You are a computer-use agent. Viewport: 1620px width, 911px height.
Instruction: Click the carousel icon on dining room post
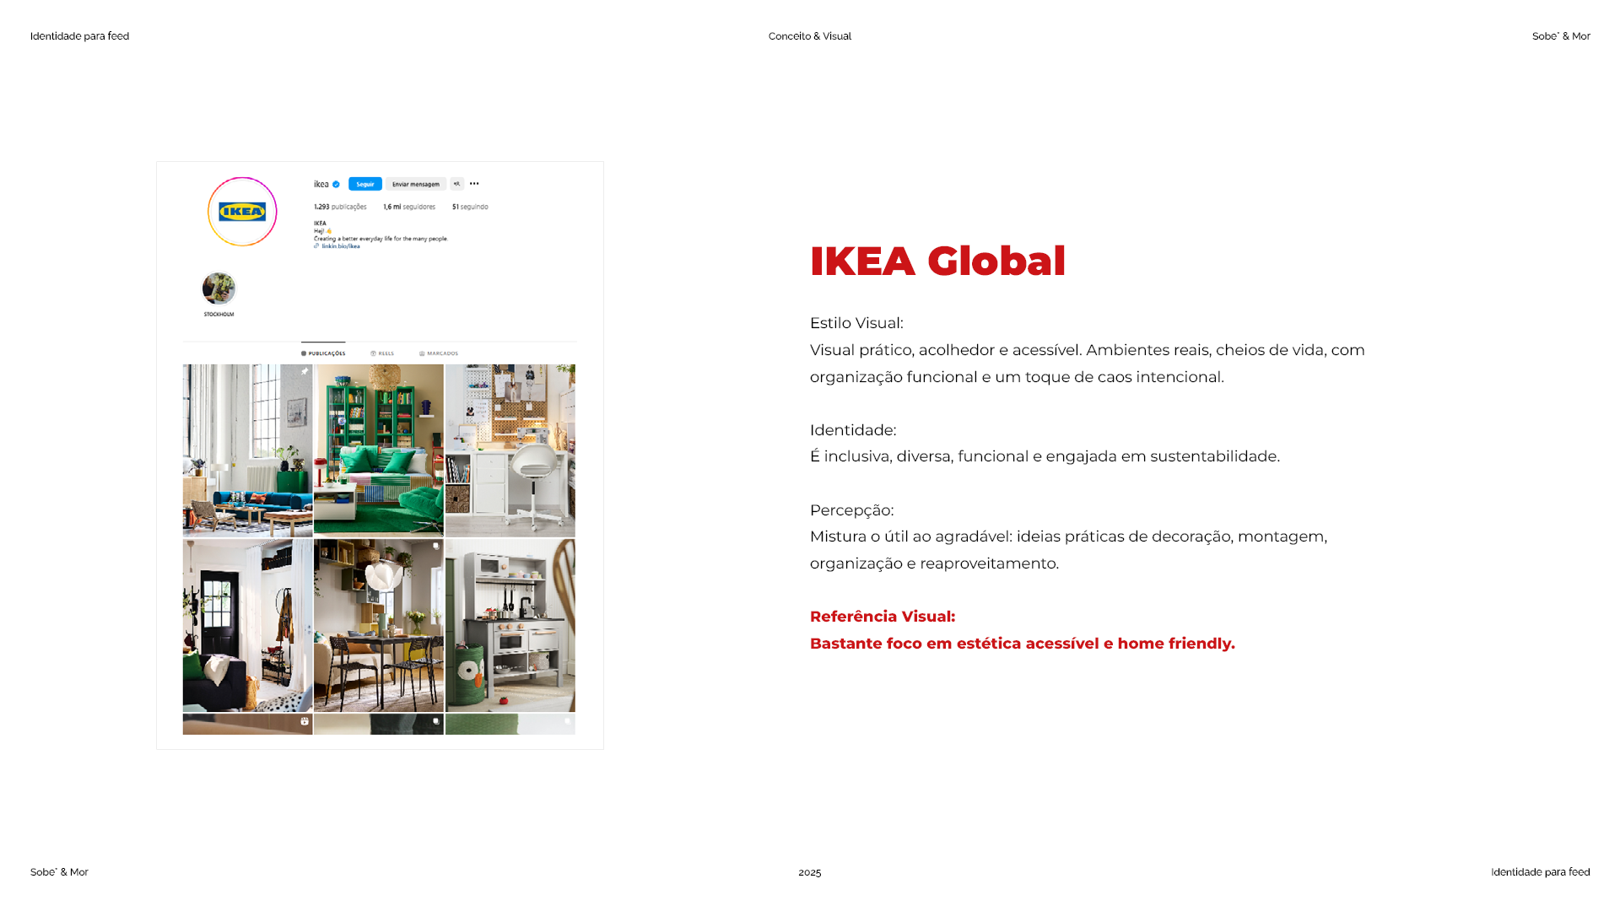(435, 547)
